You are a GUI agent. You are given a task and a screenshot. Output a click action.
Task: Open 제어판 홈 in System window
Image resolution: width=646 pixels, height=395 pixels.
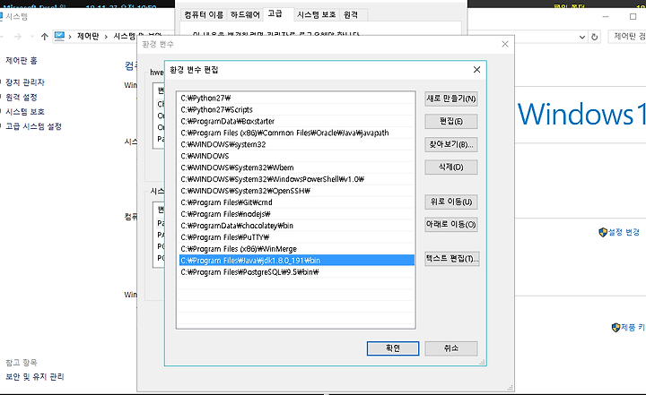[22, 61]
